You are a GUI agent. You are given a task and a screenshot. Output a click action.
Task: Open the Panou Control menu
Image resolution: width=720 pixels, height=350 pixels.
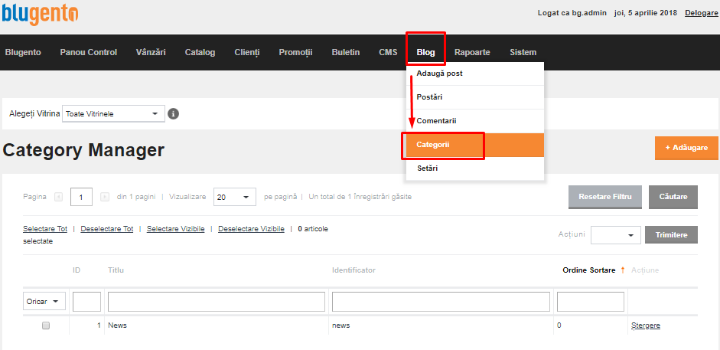click(x=89, y=52)
